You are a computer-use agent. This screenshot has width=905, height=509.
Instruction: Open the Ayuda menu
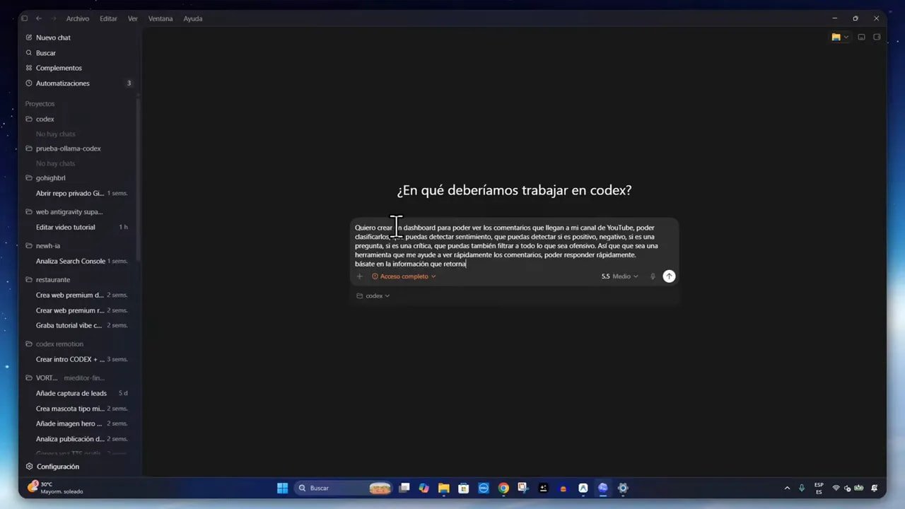193,18
